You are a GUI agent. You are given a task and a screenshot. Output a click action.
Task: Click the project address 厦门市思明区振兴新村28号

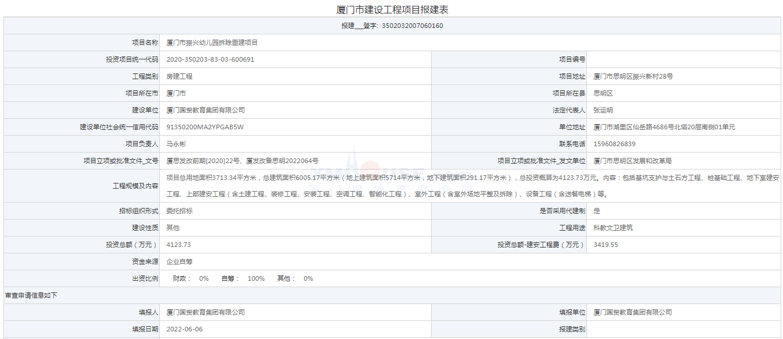click(633, 76)
